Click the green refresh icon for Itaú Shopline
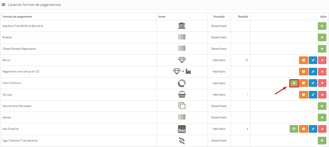329x147 pixels. tap(294, 129)
